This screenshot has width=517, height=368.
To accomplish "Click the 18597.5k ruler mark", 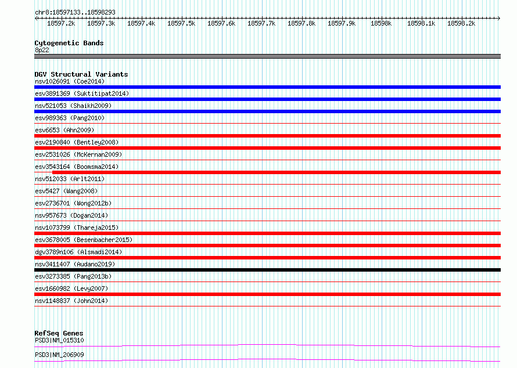I will tap(181, 23).
